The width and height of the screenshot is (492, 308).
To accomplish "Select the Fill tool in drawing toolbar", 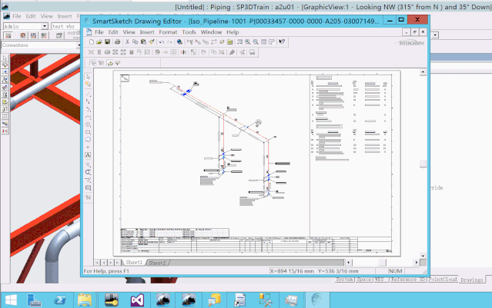I will click(x=89, y=188).
